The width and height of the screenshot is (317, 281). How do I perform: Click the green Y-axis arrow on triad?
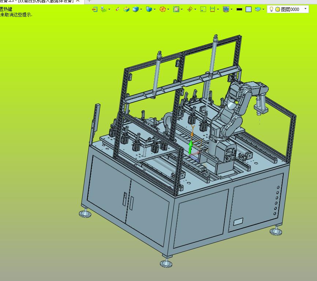coord(190,147)
